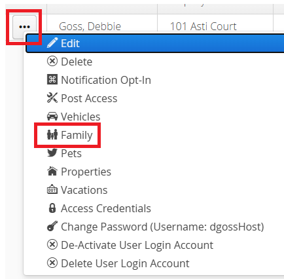This screenshot has width=284, height=279.
Task: Click the car icon for Vehicles
Action: (52, 117)
